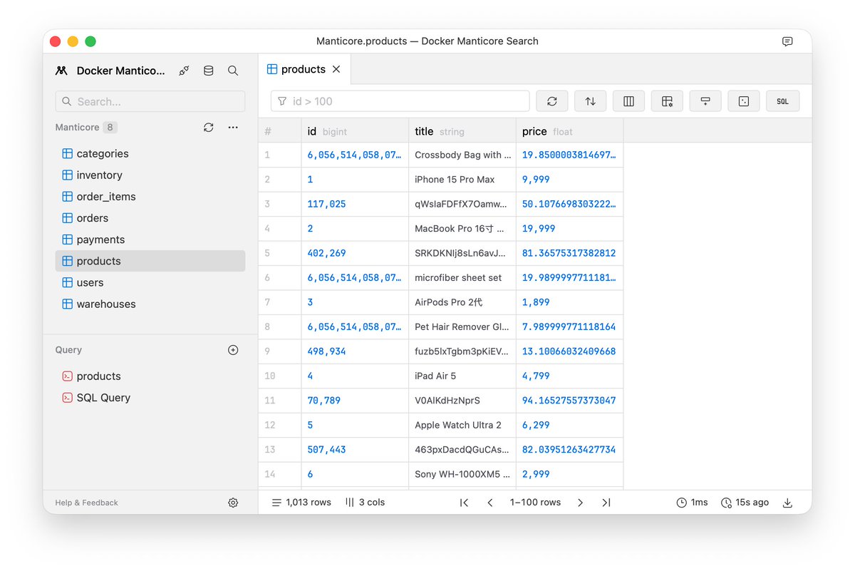This screenshot has width=855, height=571.
Task: Click the id bigint column header
Action: tap(355, 131)
